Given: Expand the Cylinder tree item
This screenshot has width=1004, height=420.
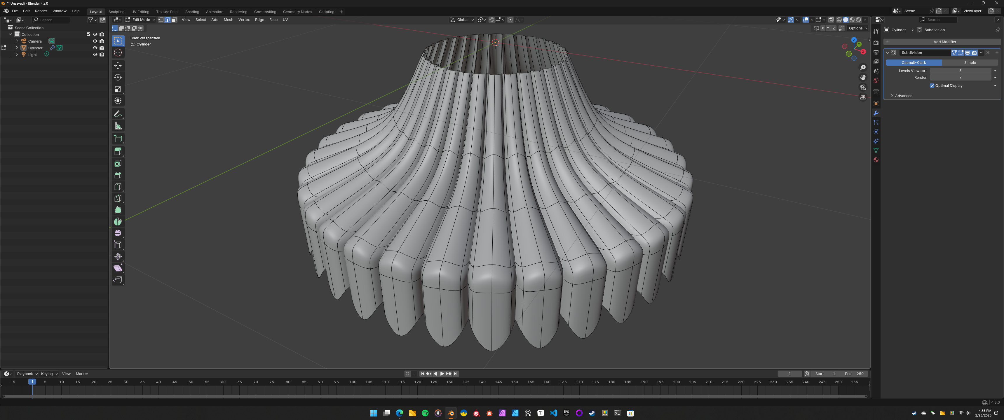Looking at the screenshot, I should [17, 48].
